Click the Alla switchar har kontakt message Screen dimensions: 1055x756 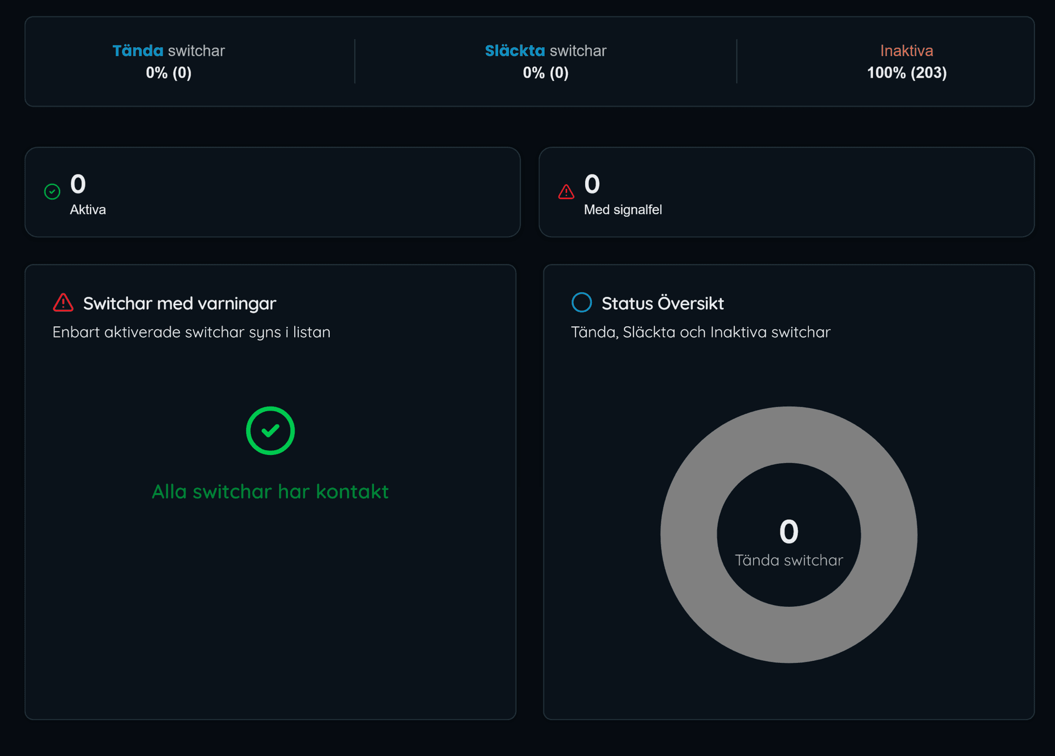point(270,491)
